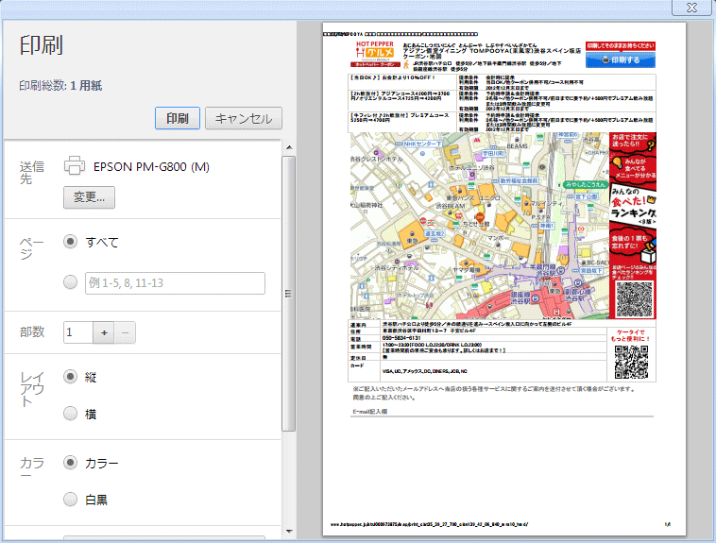Select the すべて (All) pages radio button
Screen dimensions: 716x543
tap(70, 242)
